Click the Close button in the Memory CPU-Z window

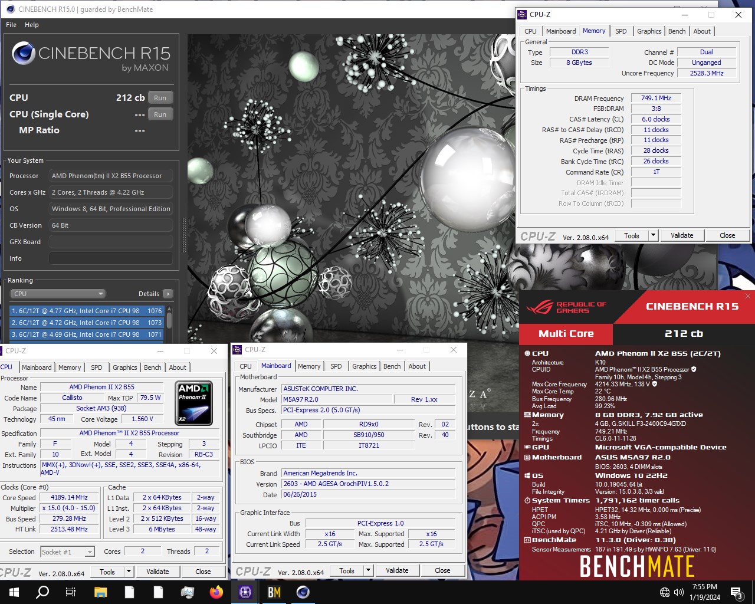pos(727,235)
